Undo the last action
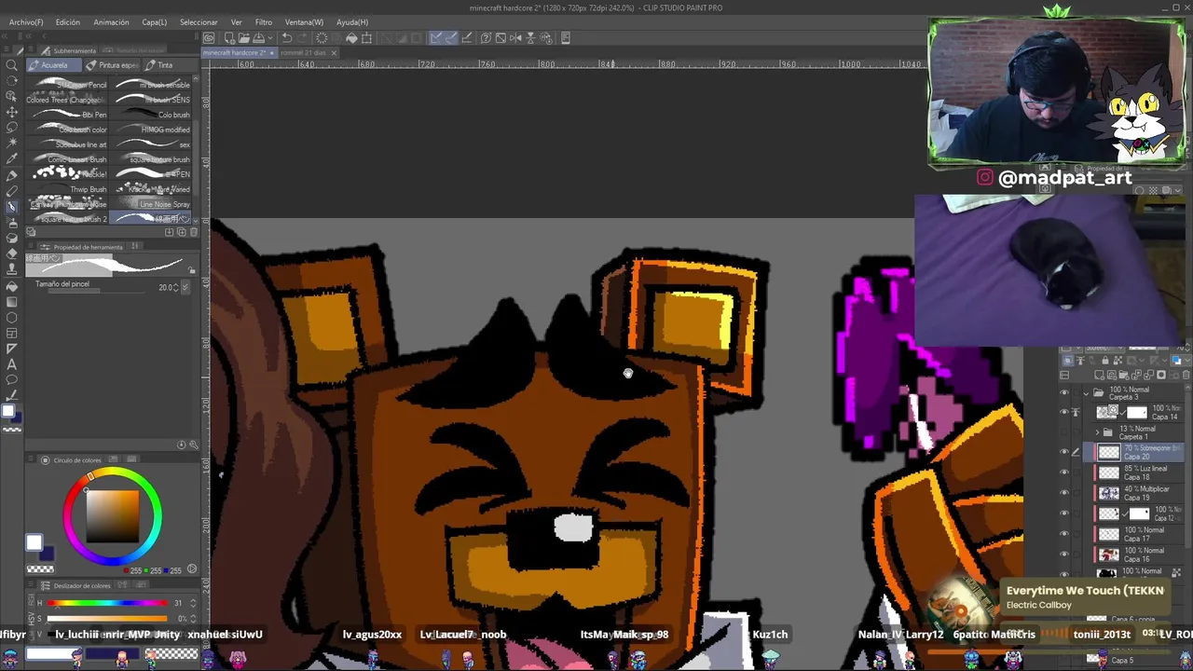1193x671 pixels. point(287,38)
